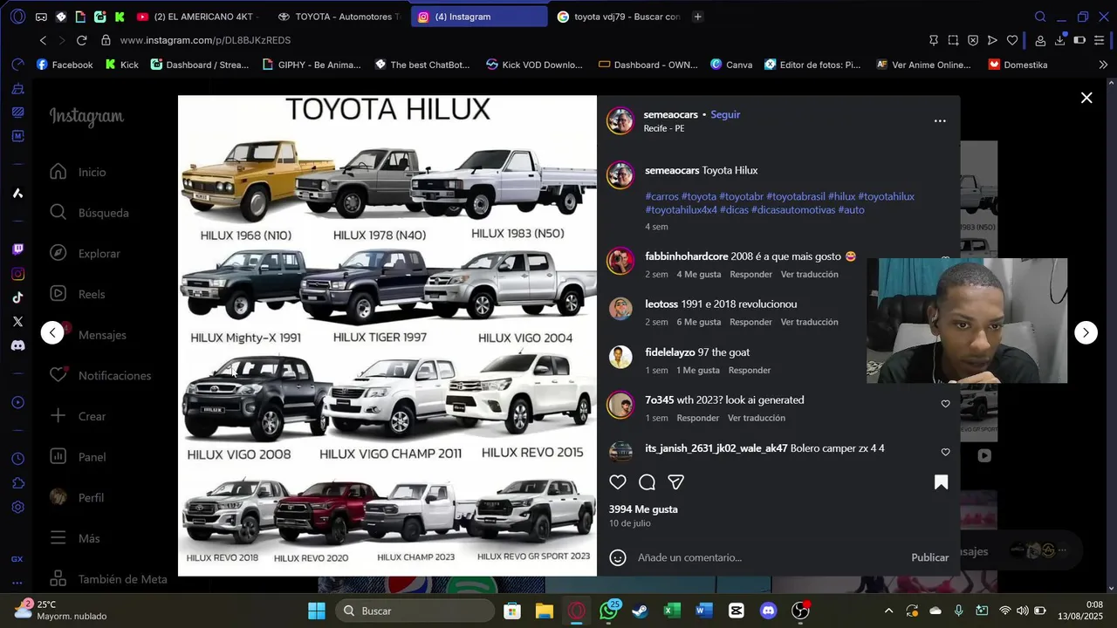Like the post with heart icon
This screenshot has width=1117, height=628.
[x=618, y=482]
